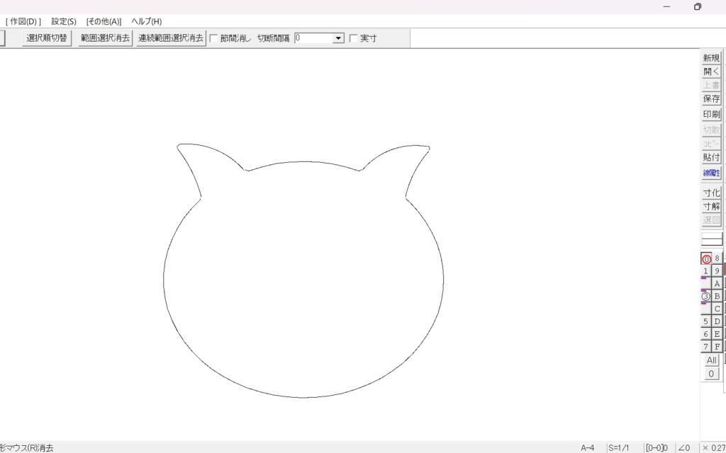Click the 新規 (New) toolbar button

click(711, 58)
